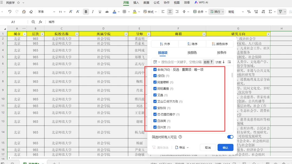Click the strikethrough icon

tap(107, 12)
